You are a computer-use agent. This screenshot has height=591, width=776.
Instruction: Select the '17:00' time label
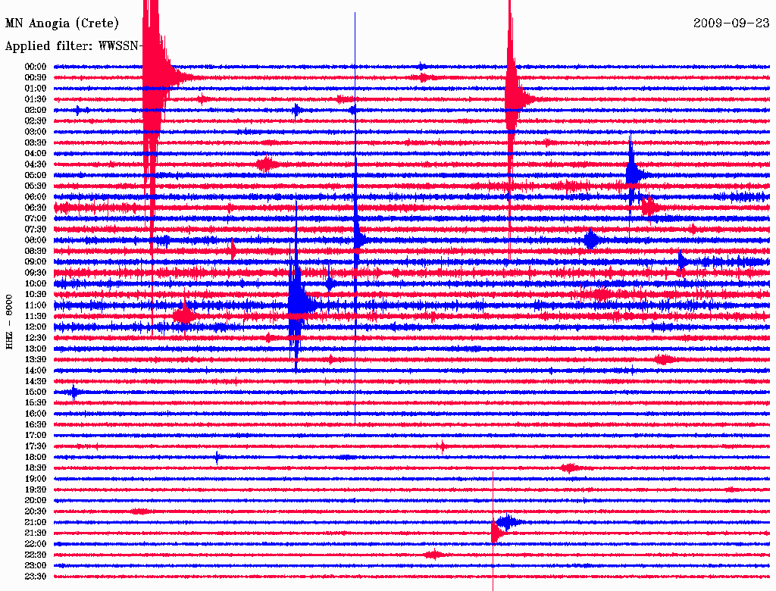point(36,436)
